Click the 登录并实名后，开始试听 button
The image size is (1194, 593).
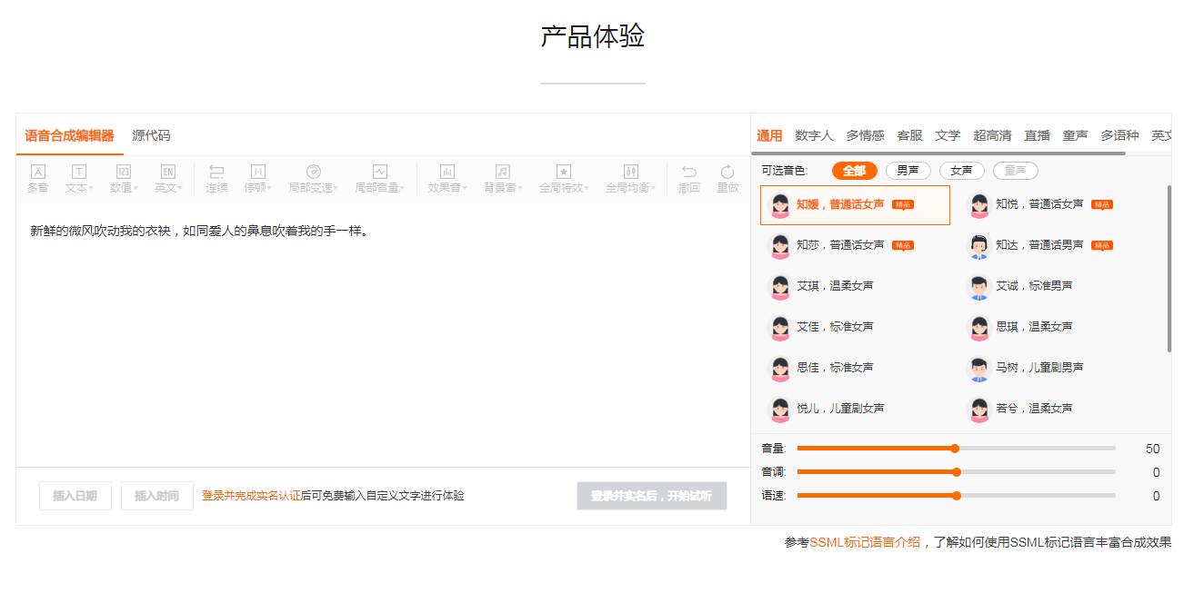(651, 496)
